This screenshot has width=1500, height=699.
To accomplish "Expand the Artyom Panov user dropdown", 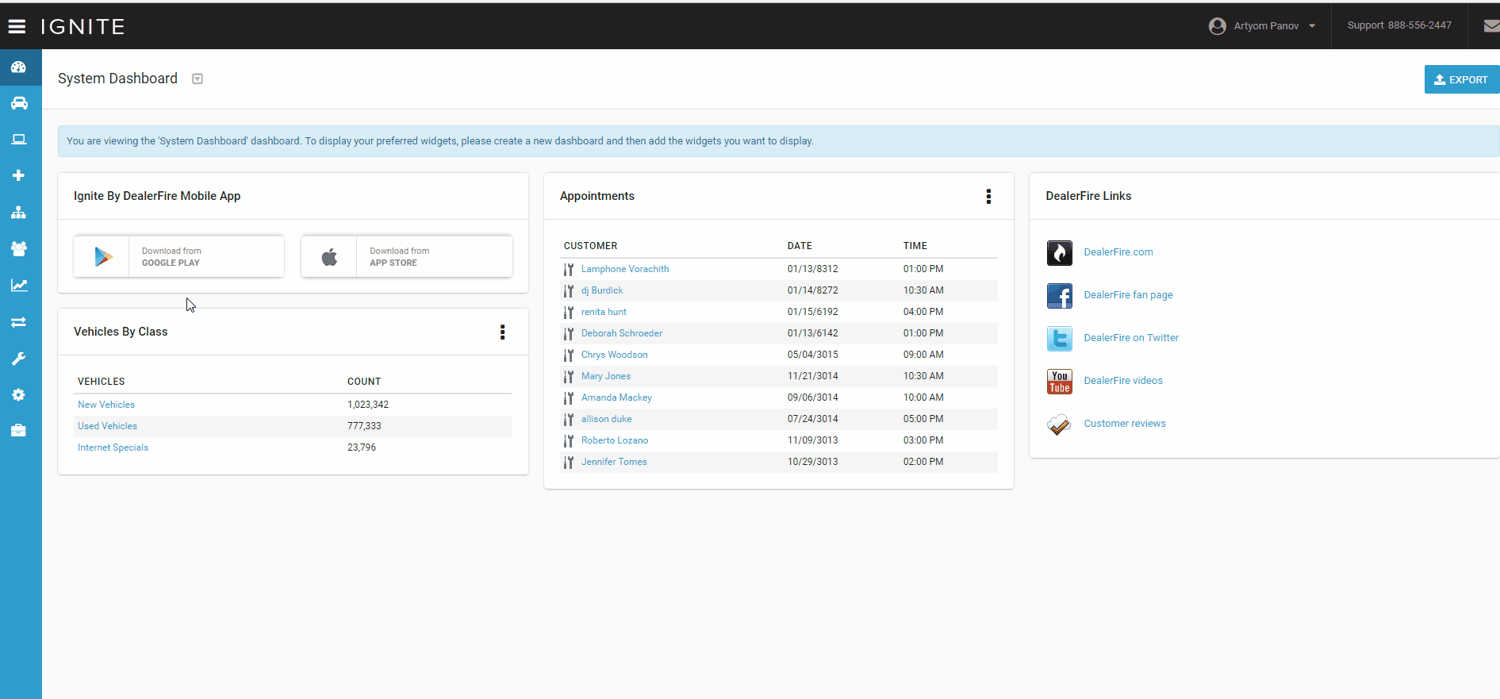I will (x=1262, y=26).
